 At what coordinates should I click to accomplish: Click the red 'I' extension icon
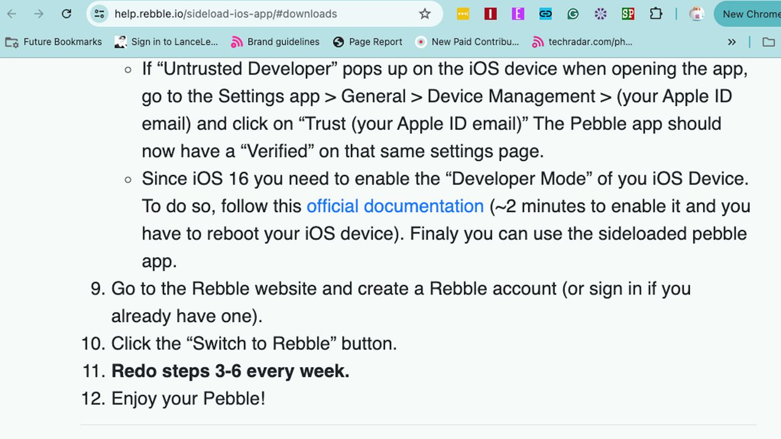point(491,13)
